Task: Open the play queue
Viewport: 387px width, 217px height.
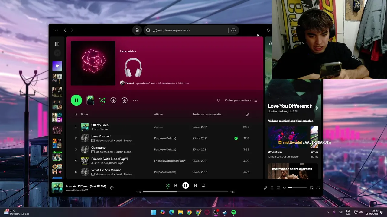Action: tap(272, 188)
